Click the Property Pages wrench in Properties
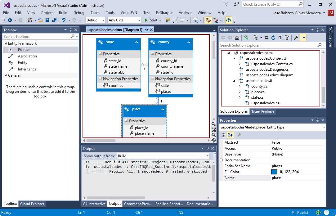This screenshot has height=216, width=336. (x=239, y=135)
